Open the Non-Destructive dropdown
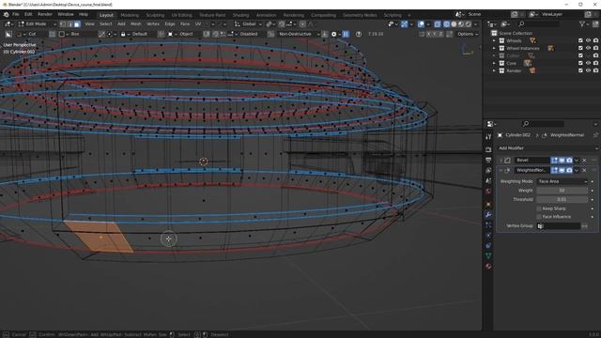This screenshot has height=338, width=601. point(299,34)
